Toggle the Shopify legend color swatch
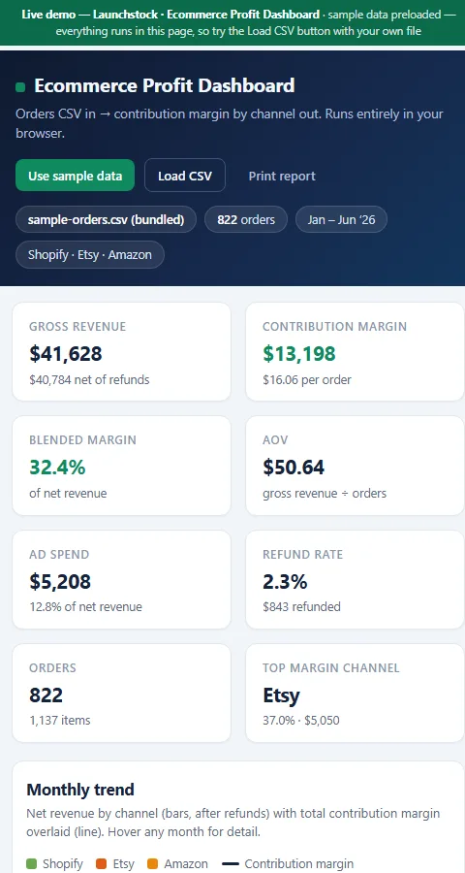Screen dimensions: 465x873 tap(32, 864)
